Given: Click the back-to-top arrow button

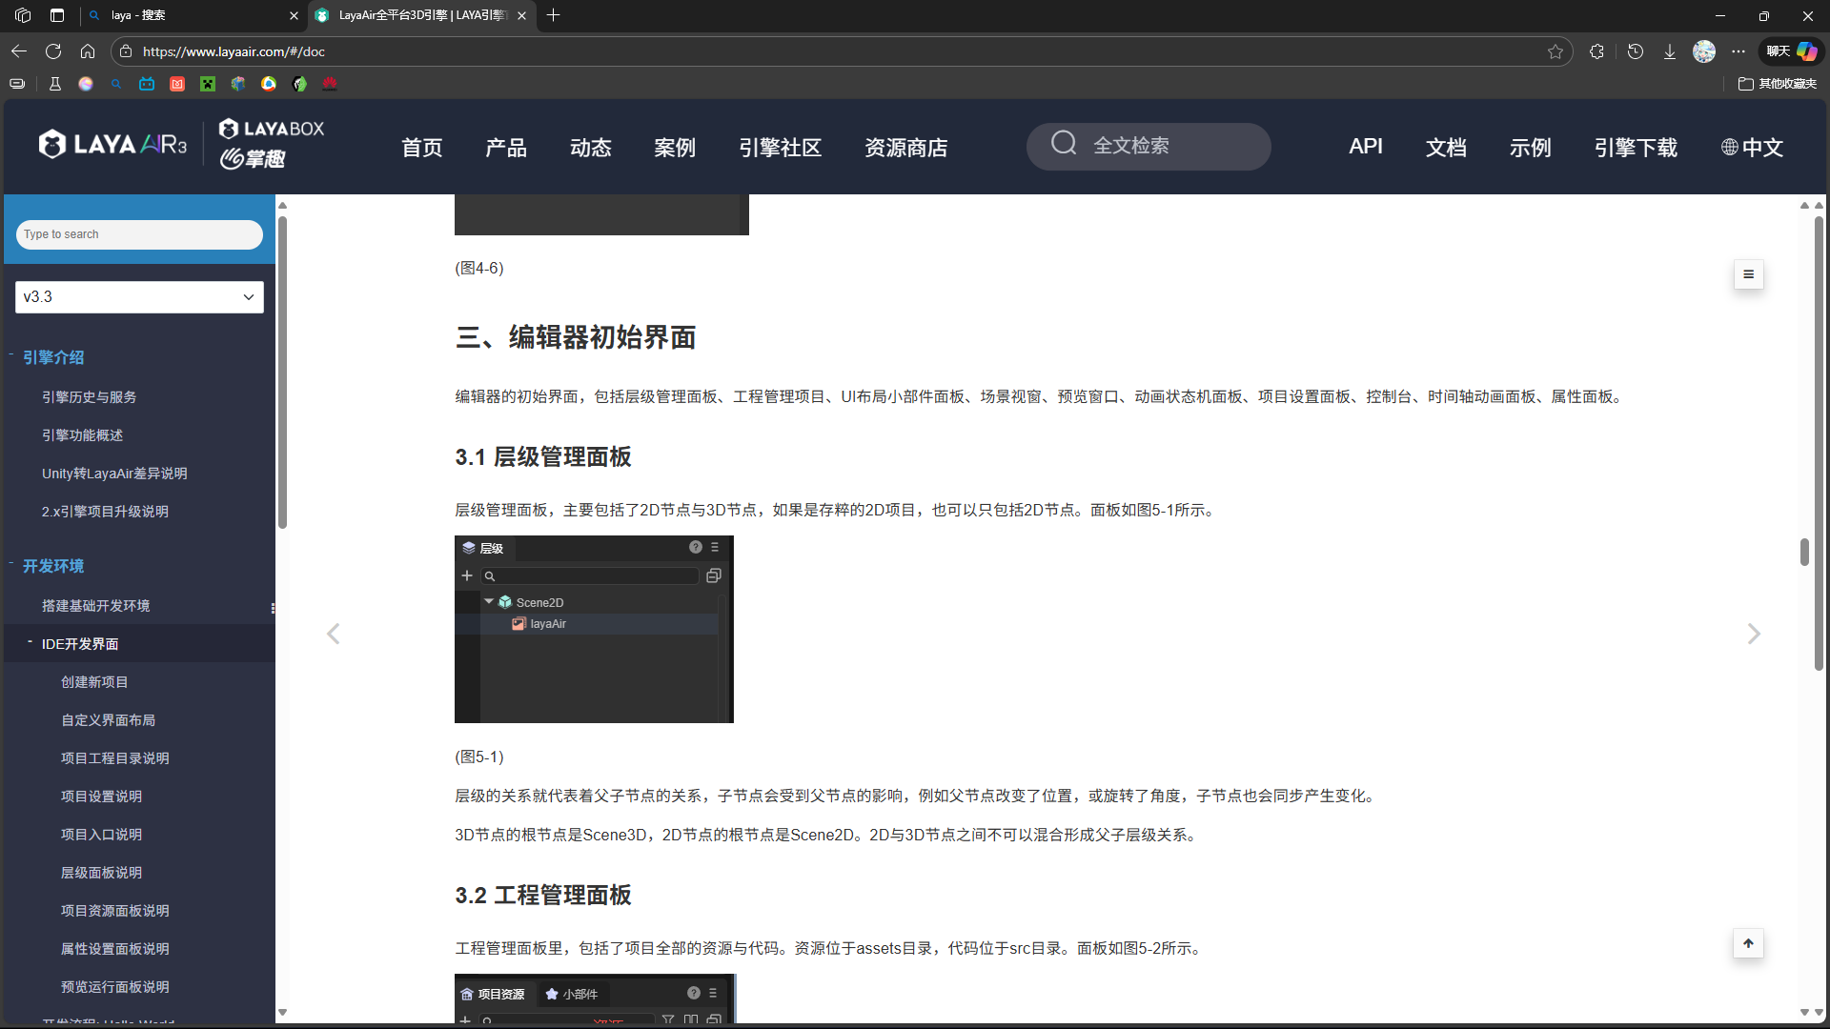Looking at the screenshot, I should (x=1748, y=943).
